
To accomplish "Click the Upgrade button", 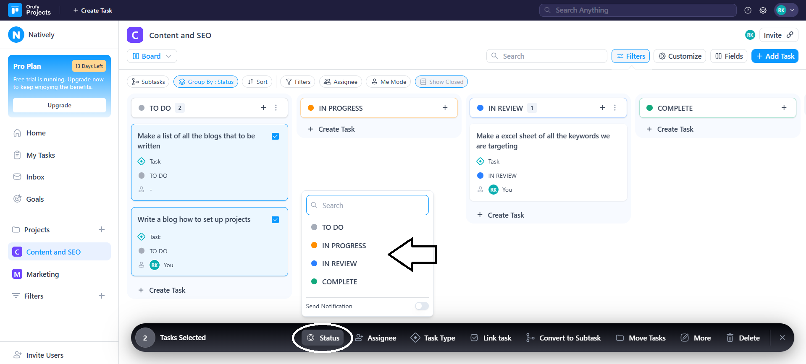I will [59, 105].
